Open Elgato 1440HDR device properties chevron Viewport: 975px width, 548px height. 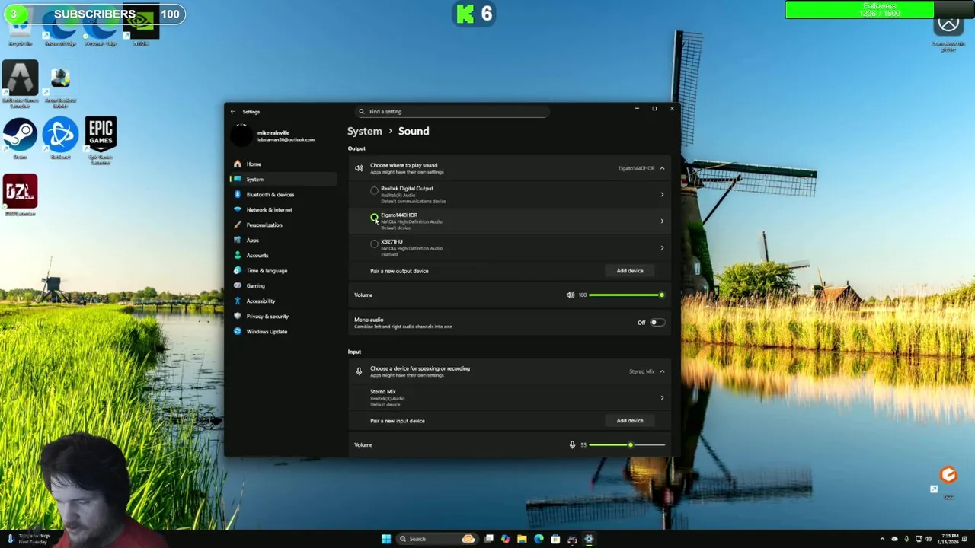[x=662, y=221]
